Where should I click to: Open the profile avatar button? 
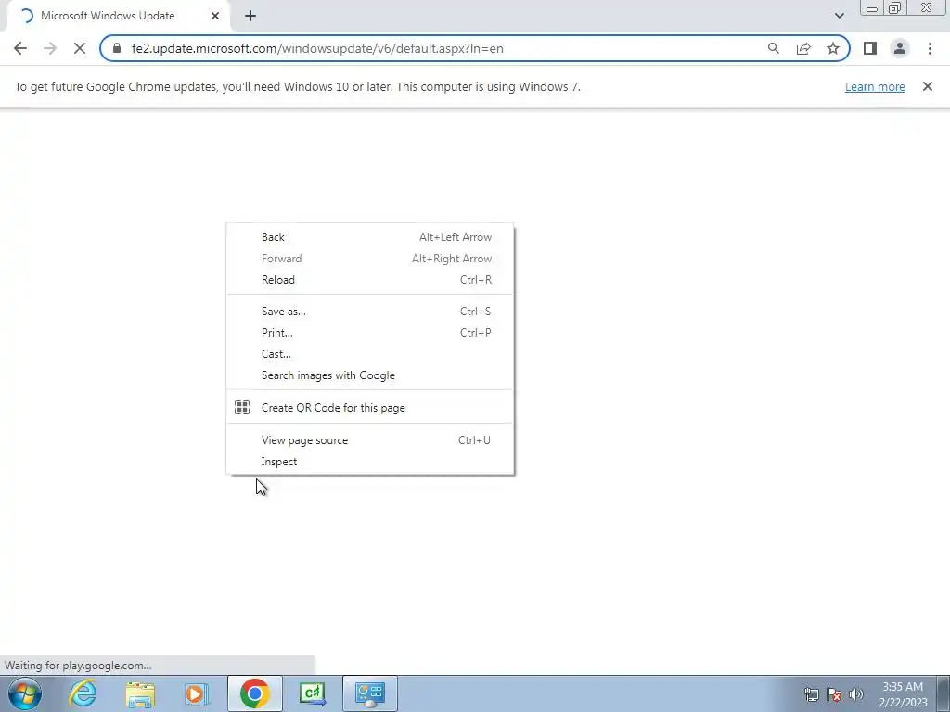(x=900, y=48)
